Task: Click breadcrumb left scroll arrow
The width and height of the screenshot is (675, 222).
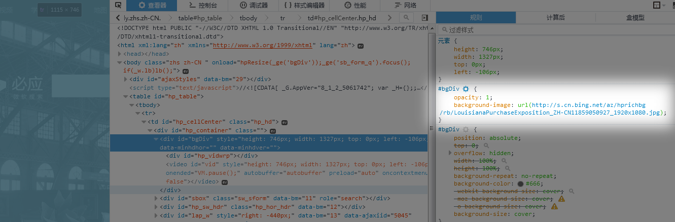Action: click(117, 18)
